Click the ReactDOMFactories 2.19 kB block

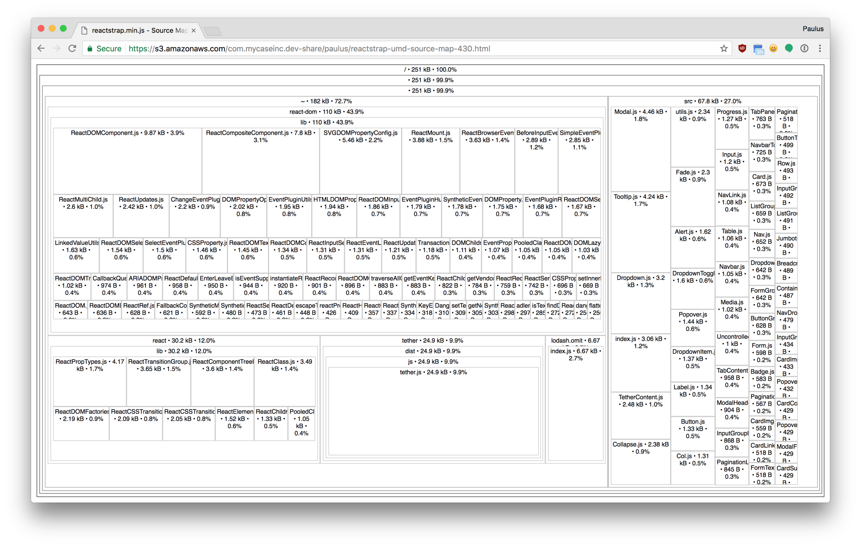[x=82, y=424]
